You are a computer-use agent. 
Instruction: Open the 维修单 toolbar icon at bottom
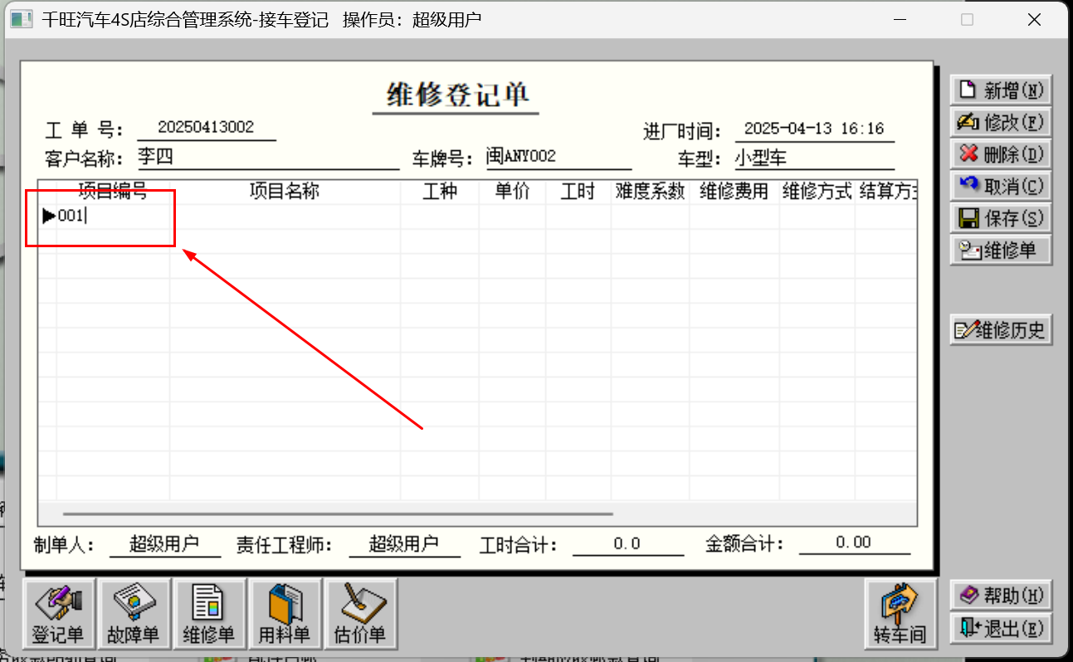point(209,614)
